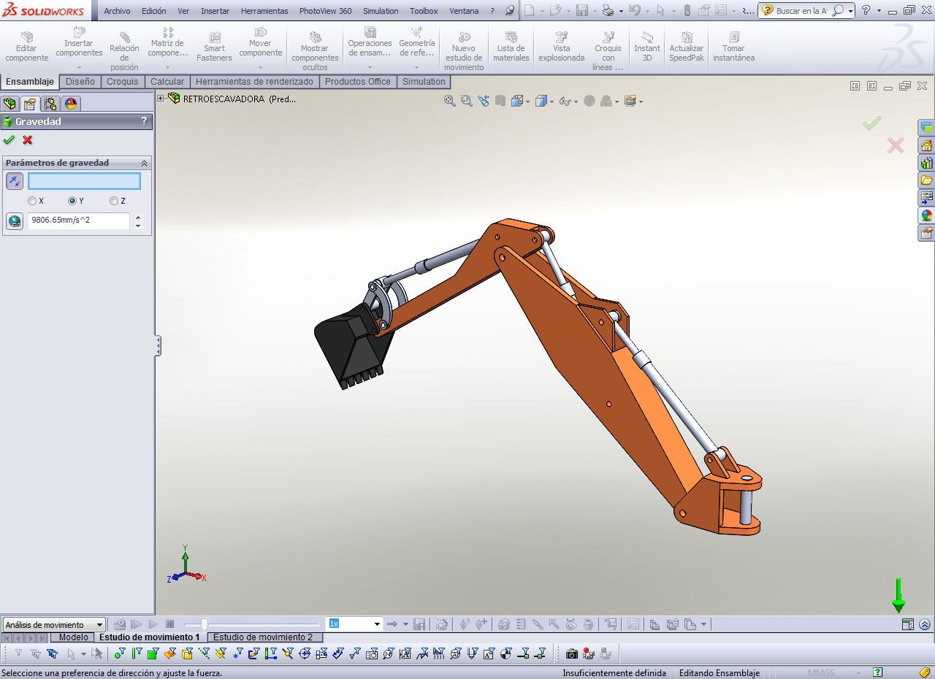
Task: Click Instant 3D tool
Action: [x=646, y=47]
